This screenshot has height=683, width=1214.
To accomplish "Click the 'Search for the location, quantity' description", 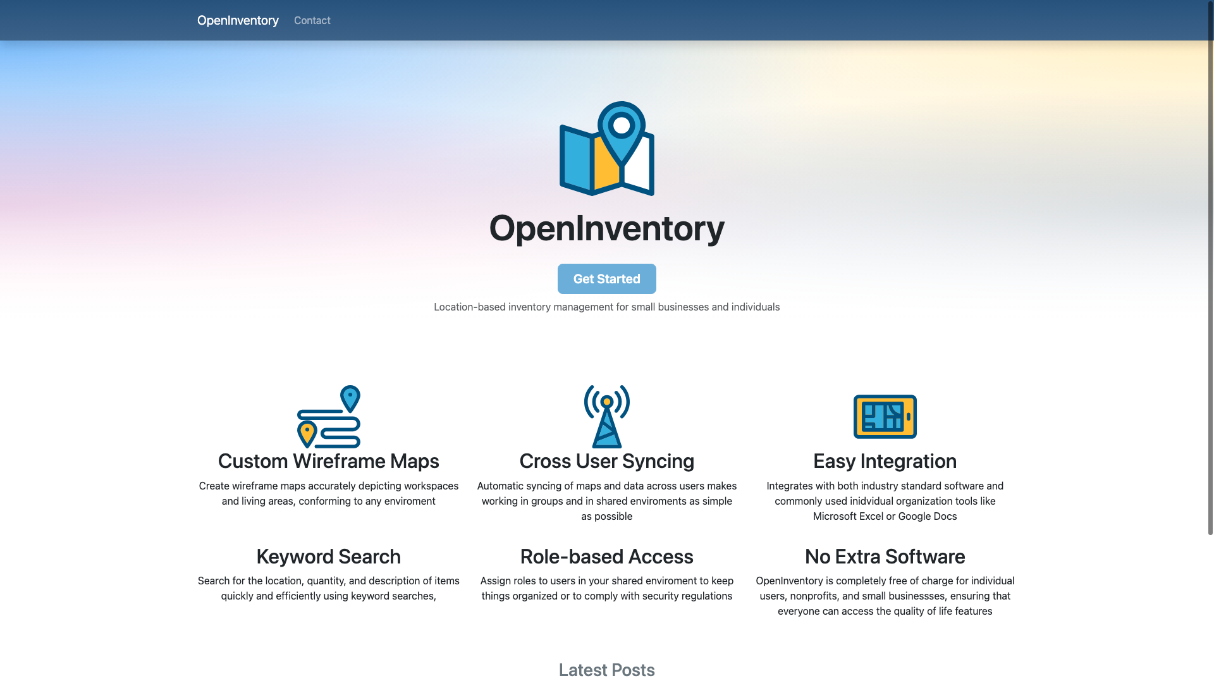I will [x=329, y=588].
